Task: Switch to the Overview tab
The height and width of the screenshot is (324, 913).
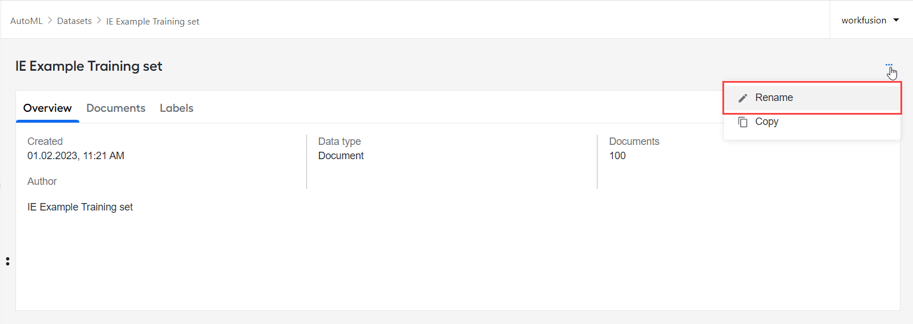Action: point(47,108)
